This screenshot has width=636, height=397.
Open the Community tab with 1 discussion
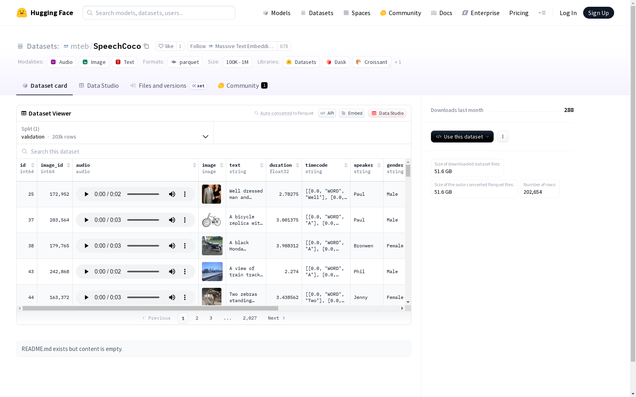(242, 86)
